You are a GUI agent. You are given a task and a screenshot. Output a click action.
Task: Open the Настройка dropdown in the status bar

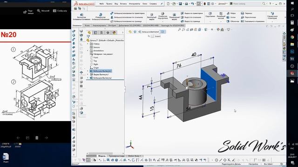261,164
